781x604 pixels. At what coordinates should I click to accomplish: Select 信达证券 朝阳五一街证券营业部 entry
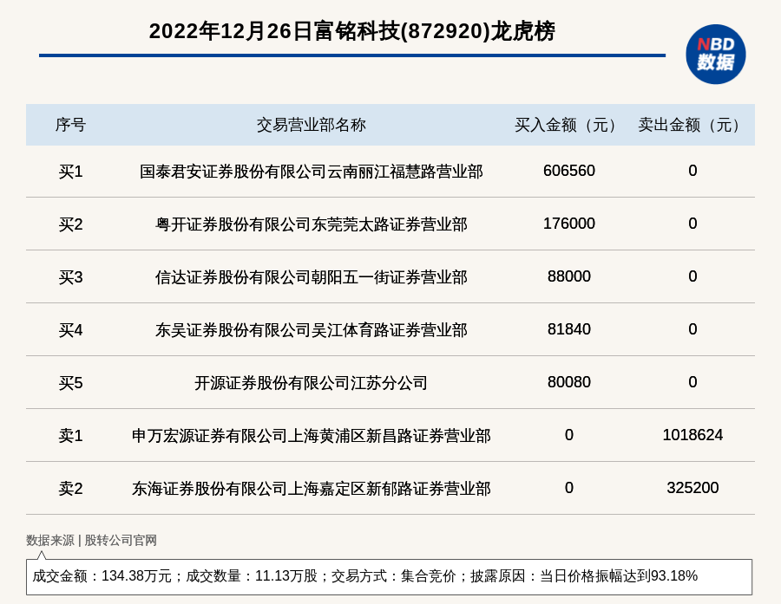[x=311, y=277]
